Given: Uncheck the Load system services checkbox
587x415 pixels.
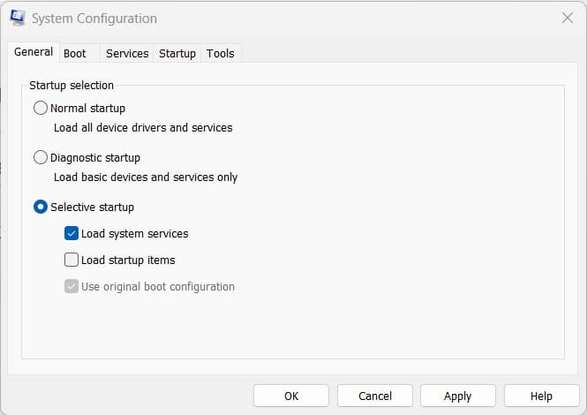Looking at the screenshot, I should (x=71, y=234).
